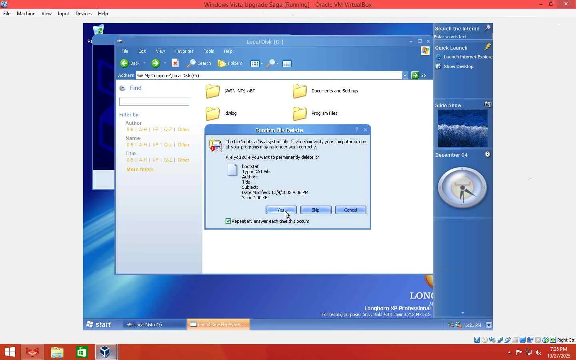Click Skip in Confirm File Delete dialog
Image resolution: width=576 pixels, height=360 pixels.
(316, 210)
